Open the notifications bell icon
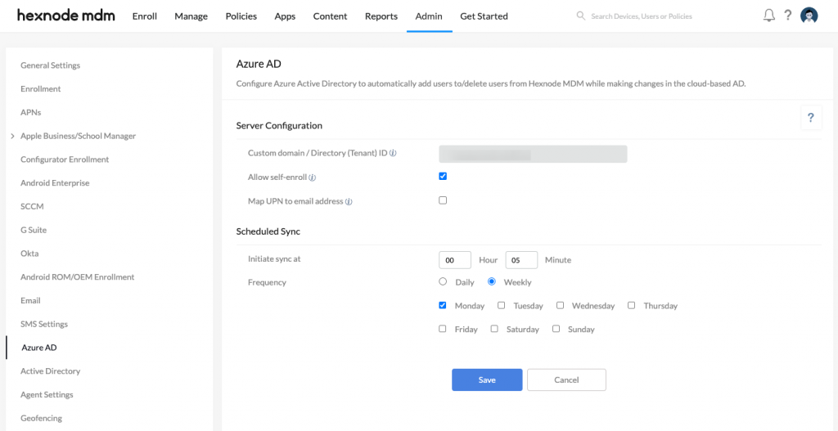 [768, 16]
